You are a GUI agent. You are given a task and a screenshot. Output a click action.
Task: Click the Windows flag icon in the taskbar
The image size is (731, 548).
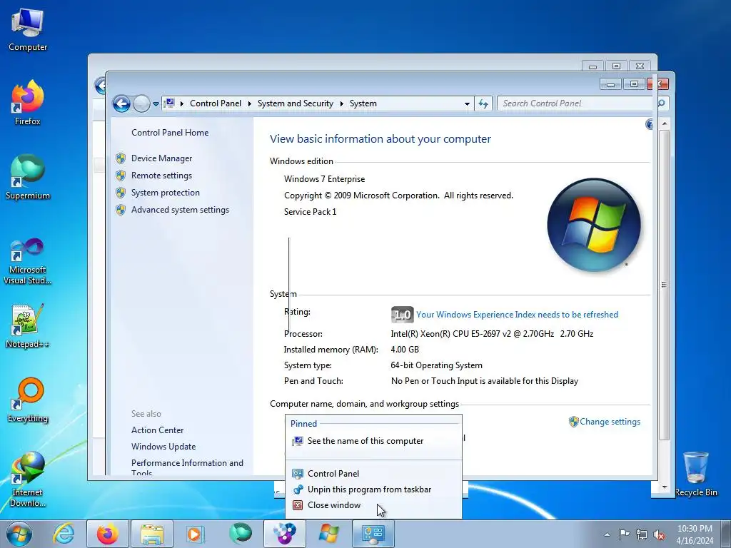click(328, 534)
